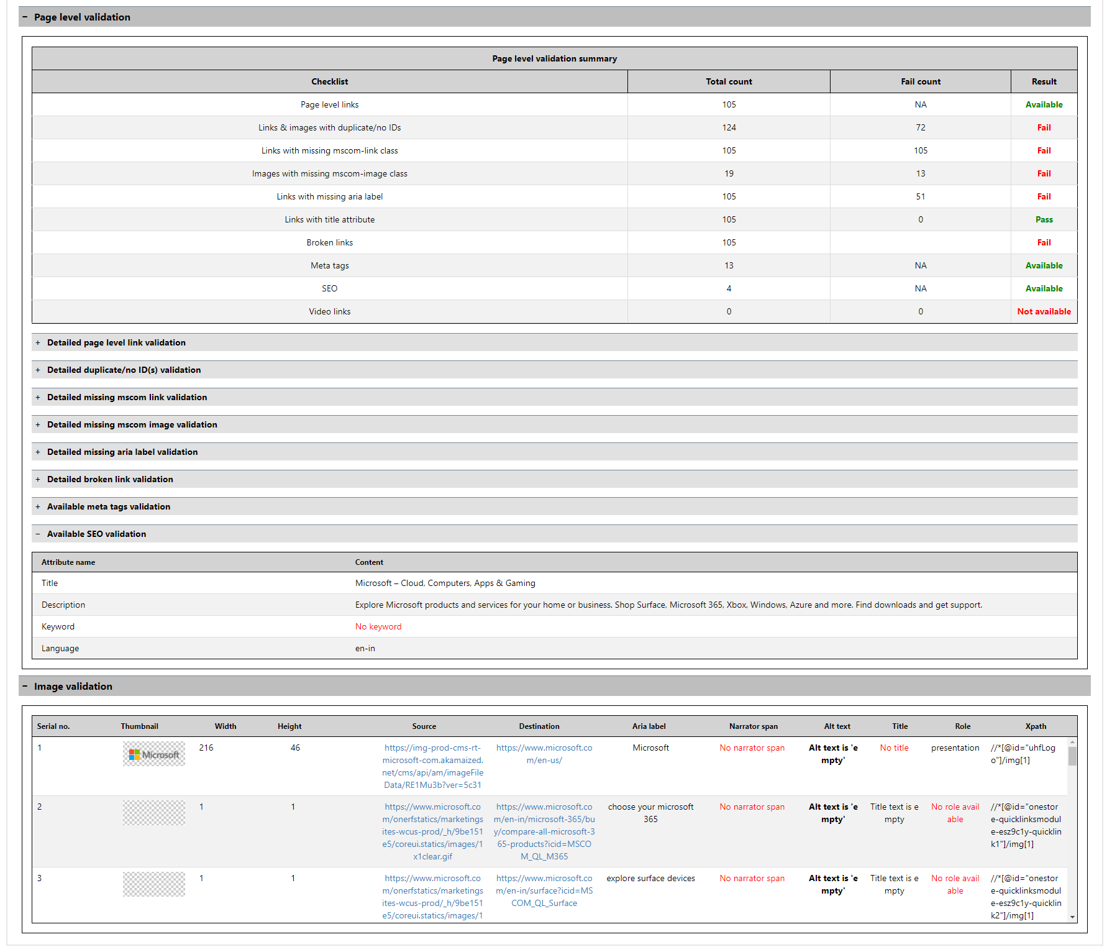Select 'Images with missing mscom-image class' row
Screen dimensions: 1107x947
[555, 173]
